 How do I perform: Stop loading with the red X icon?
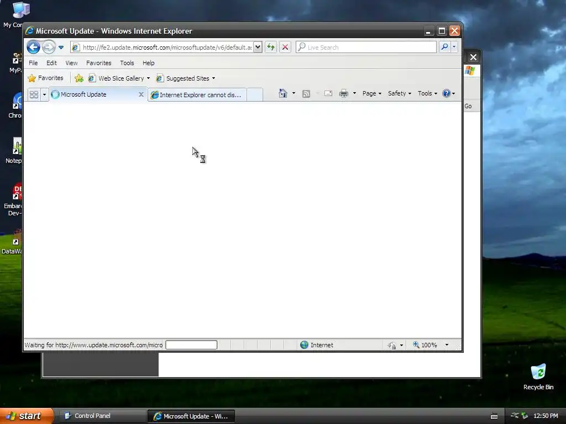pyautogui.click(x=285, y=47)
